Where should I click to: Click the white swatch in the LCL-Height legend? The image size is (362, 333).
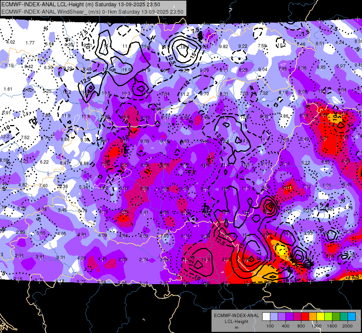266,317
